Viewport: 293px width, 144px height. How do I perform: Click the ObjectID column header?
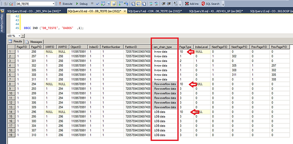pos(79,47)
